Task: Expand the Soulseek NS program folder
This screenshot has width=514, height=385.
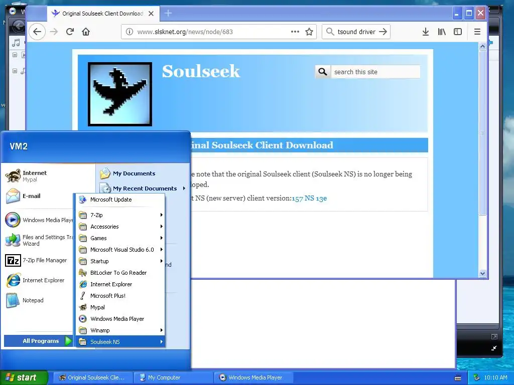Action: point(120,342)
